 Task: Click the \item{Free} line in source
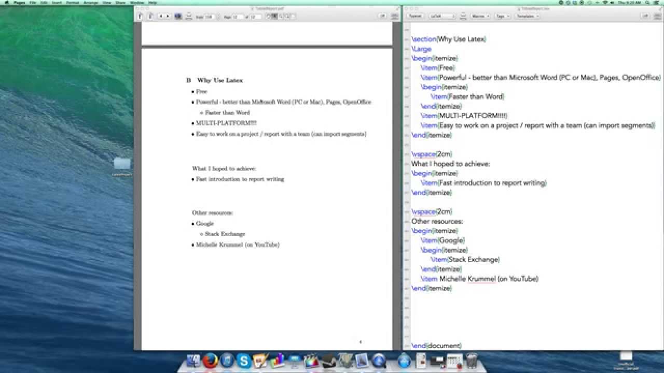pos(438,68)
